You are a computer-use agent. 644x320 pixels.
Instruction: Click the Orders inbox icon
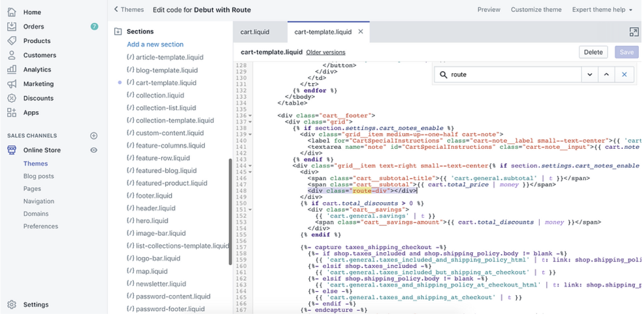pyautogui.click(x=12, y=26)
